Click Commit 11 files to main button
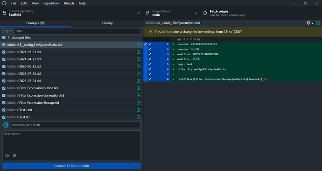This screenshot has width=322, height=171. pyautogui.click(x=71, y=166)
